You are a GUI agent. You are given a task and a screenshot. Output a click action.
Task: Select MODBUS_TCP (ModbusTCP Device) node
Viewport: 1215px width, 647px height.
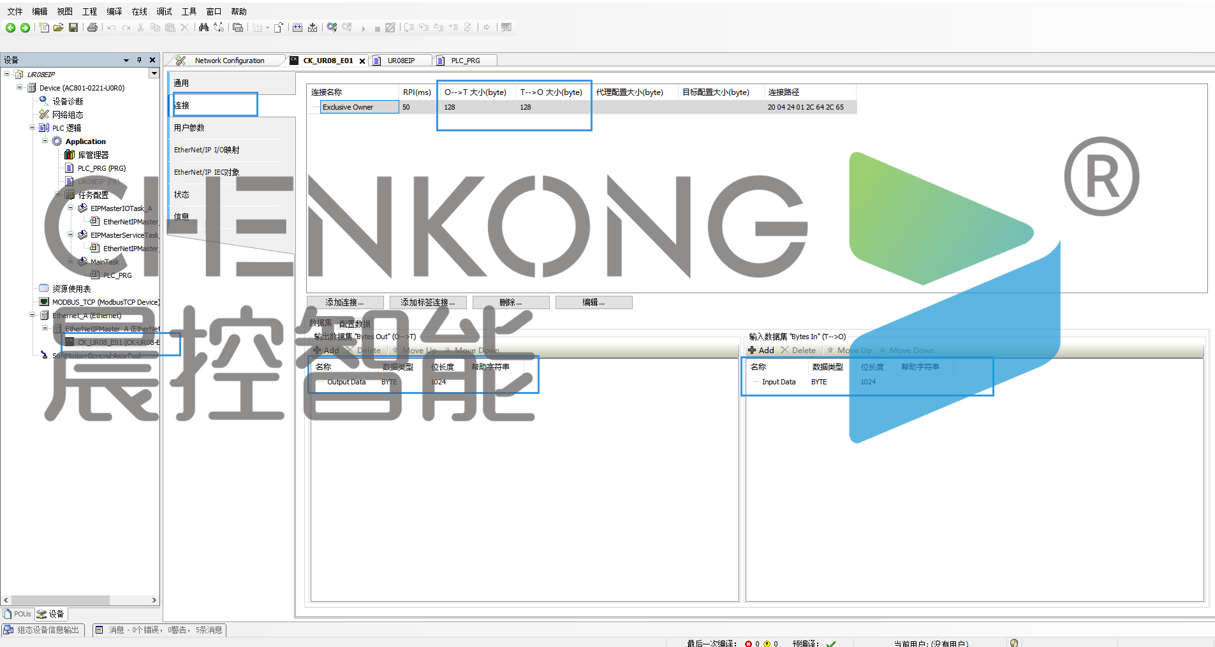[x=99, y=302]
